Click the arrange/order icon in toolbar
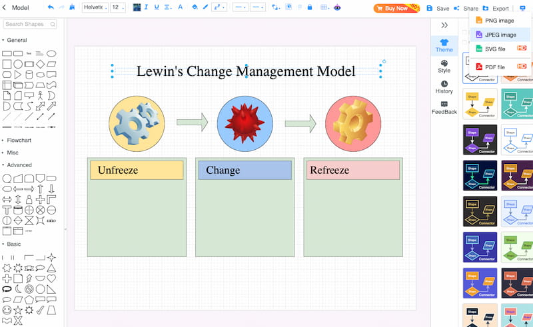Image resolution: width=533 pixels, height=327 pixels. tap(276, 7)
